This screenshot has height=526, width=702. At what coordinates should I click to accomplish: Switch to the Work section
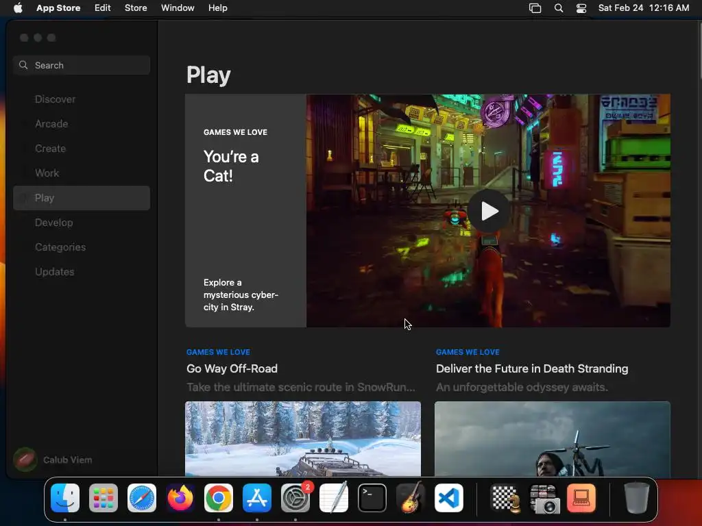pos(82,173)
